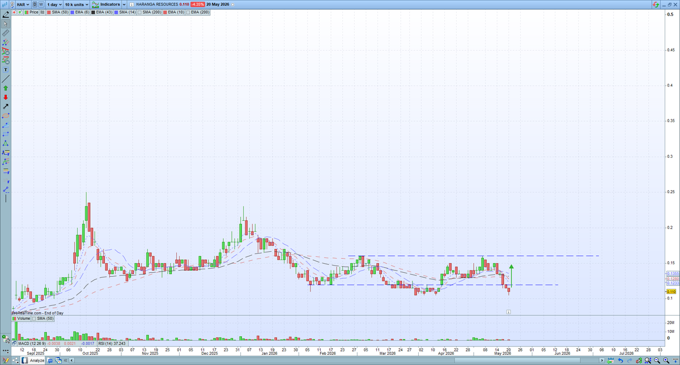
Task: Open the 1 day timeframe dropdown
Action: (x=55, y=4)
